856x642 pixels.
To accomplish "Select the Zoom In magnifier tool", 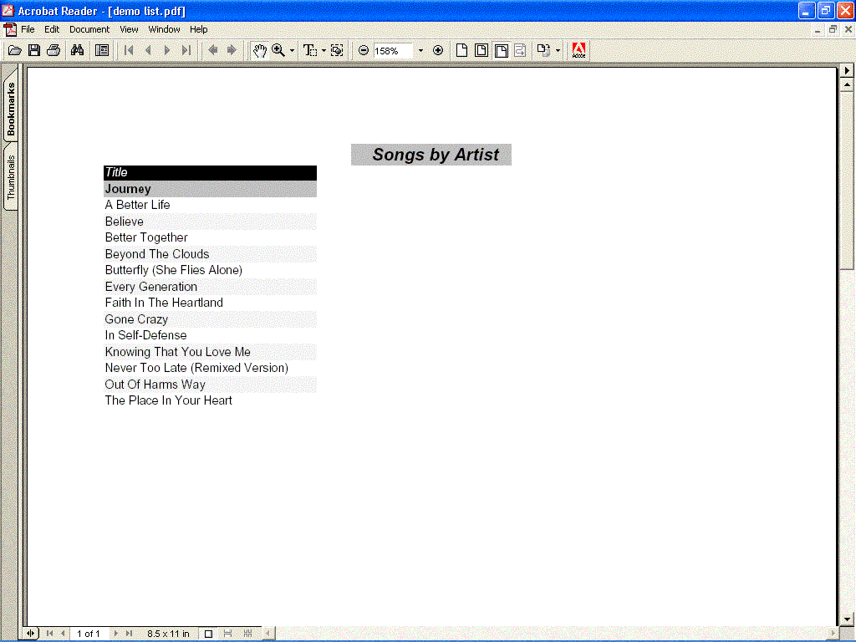I will (278, 50).
